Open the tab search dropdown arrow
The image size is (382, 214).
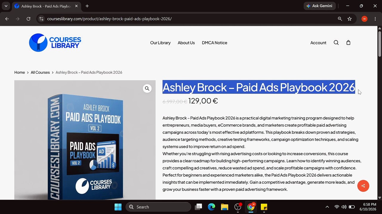[x=6, y=6]
